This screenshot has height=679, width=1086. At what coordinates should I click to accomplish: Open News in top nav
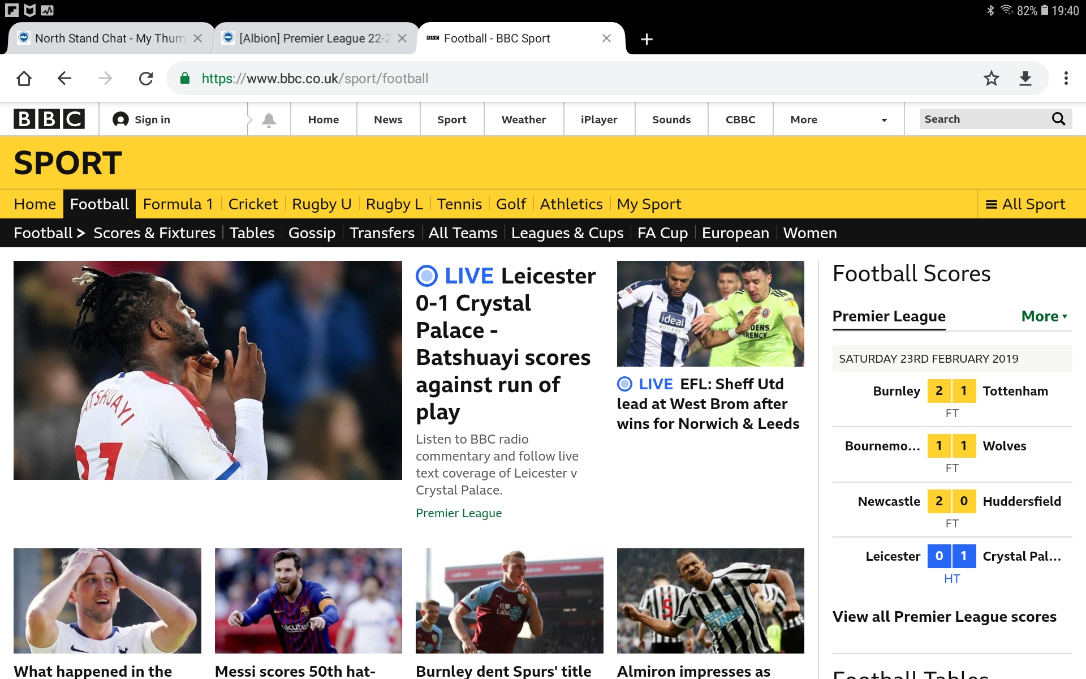[388, 119]
